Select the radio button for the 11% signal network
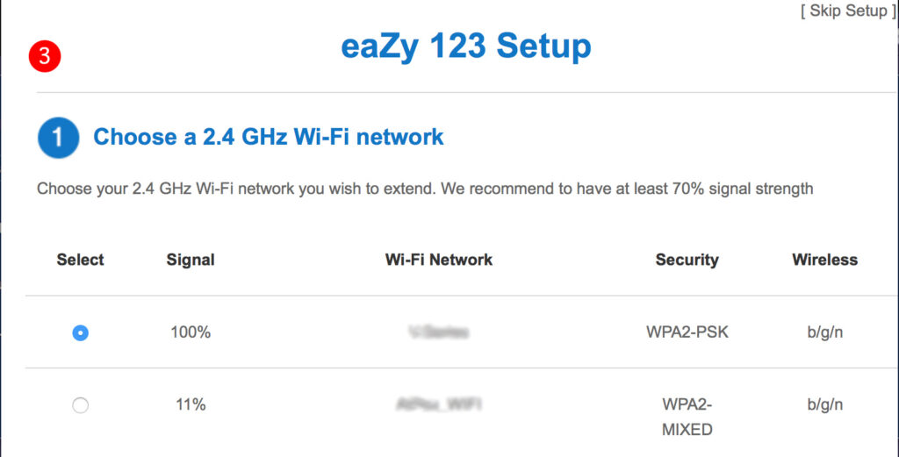Viewport: 899px width, 457px height. [x=80, y=405]
